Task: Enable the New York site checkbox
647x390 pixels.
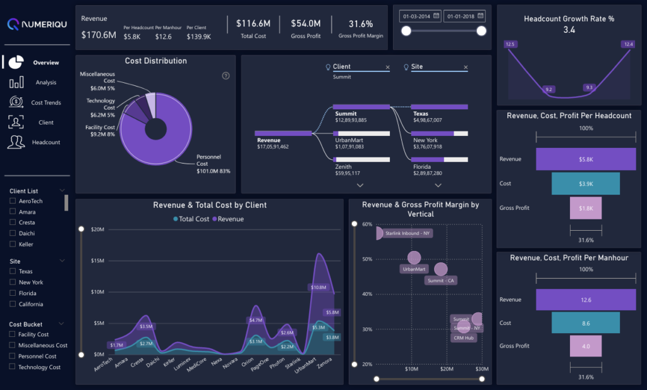Action: pyautogui.click(x=13, y=283)
